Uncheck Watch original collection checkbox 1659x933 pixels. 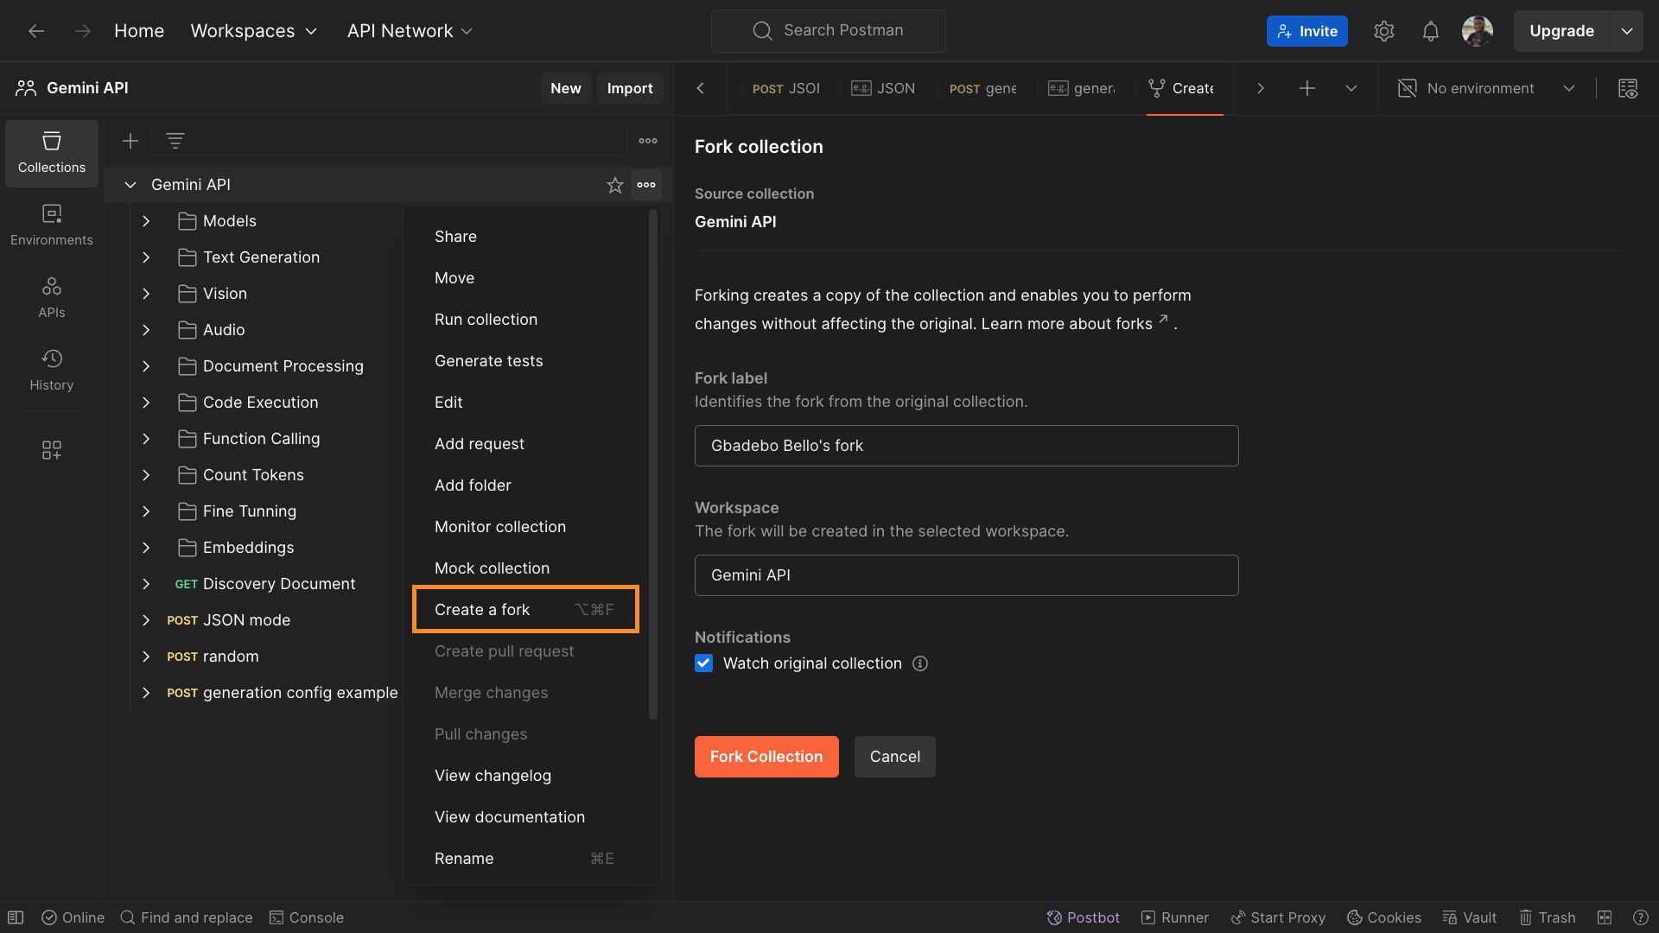click(x=703, y=663)
